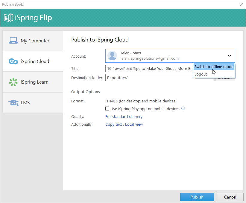Click the Cancel button
The width and height of the screenshot is (246, 203).
click(x=230, y=197)
